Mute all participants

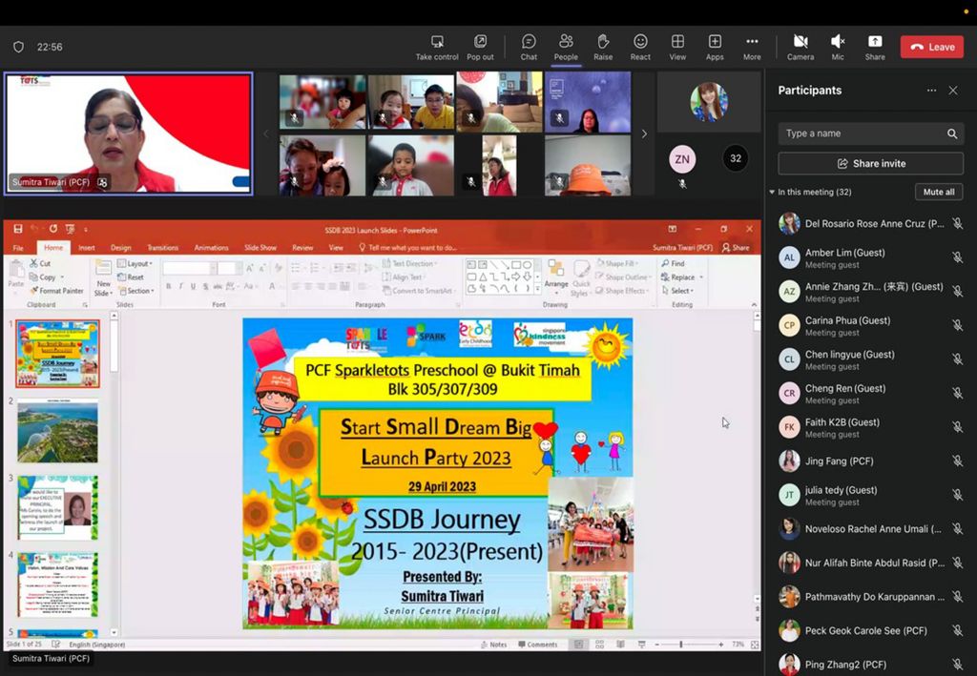pyautogui.click(x=939, y=192)
